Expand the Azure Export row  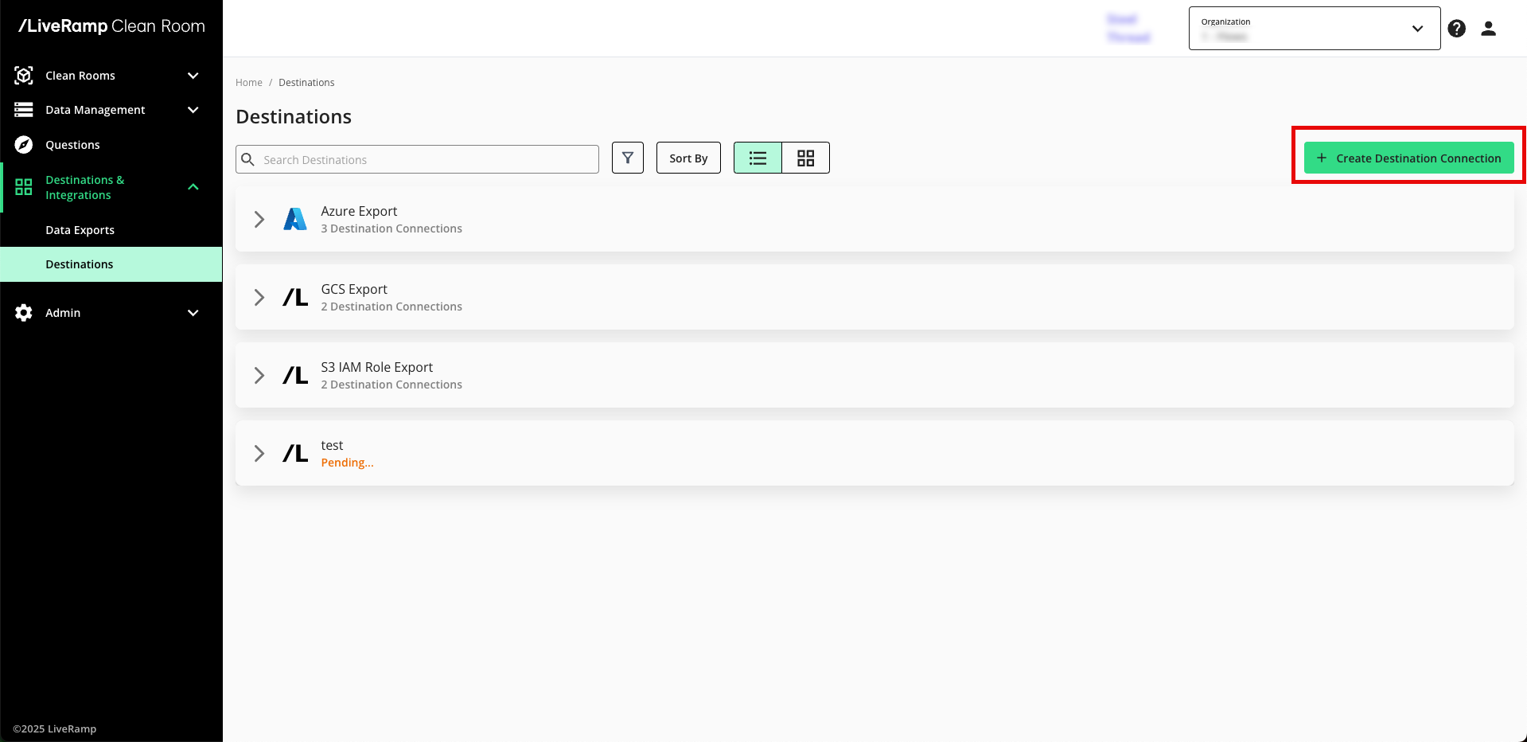pyautogui.click(x=259, y=220)
